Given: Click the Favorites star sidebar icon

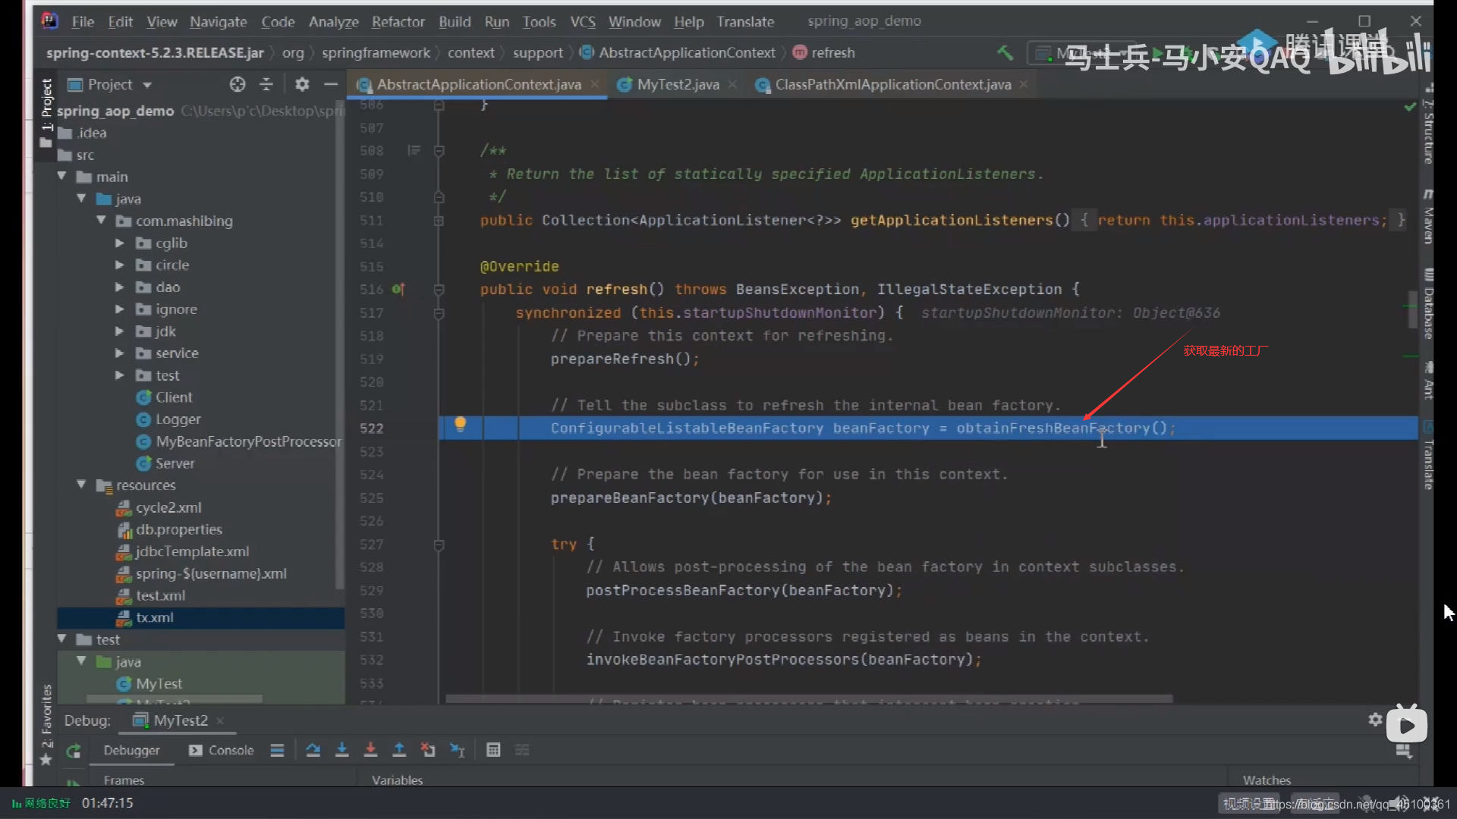Looking at the screenshot, I should 46,759.
